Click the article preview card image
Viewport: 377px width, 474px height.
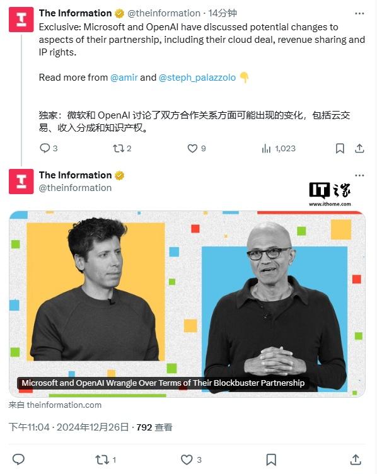pyautogui.click(x=187, y=304)
